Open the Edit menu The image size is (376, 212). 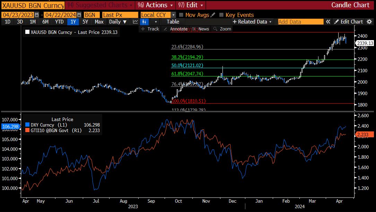tap(190, 5)
